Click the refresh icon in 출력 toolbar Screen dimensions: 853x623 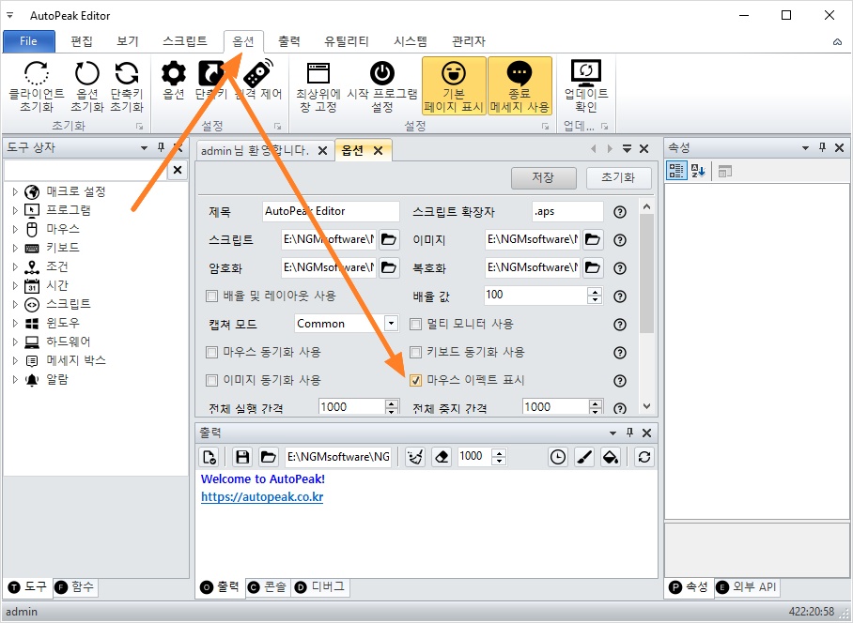click(644, 457)
